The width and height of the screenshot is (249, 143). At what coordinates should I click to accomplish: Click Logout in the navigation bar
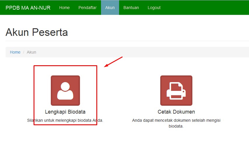pyautogui.click(x=154, y=8)
